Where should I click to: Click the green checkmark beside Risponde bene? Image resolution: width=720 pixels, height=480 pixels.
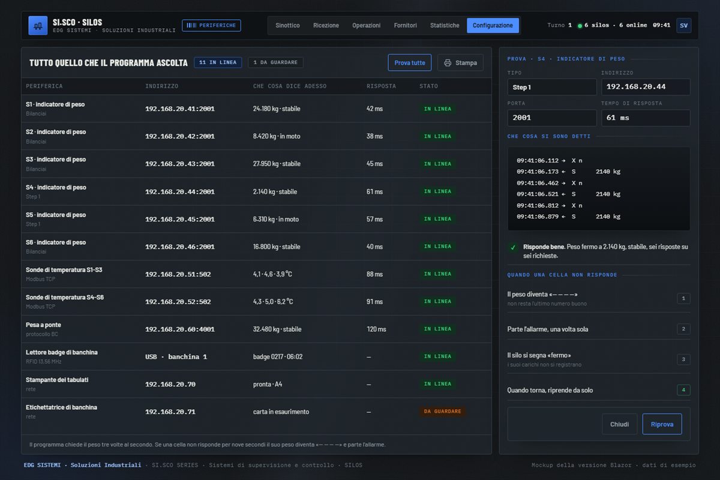point(513,247)
